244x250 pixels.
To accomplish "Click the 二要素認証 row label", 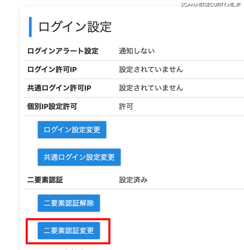I will [45, 180].
